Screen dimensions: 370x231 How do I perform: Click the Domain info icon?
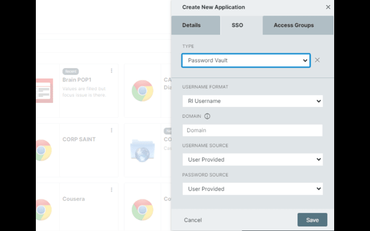(207, 116)
